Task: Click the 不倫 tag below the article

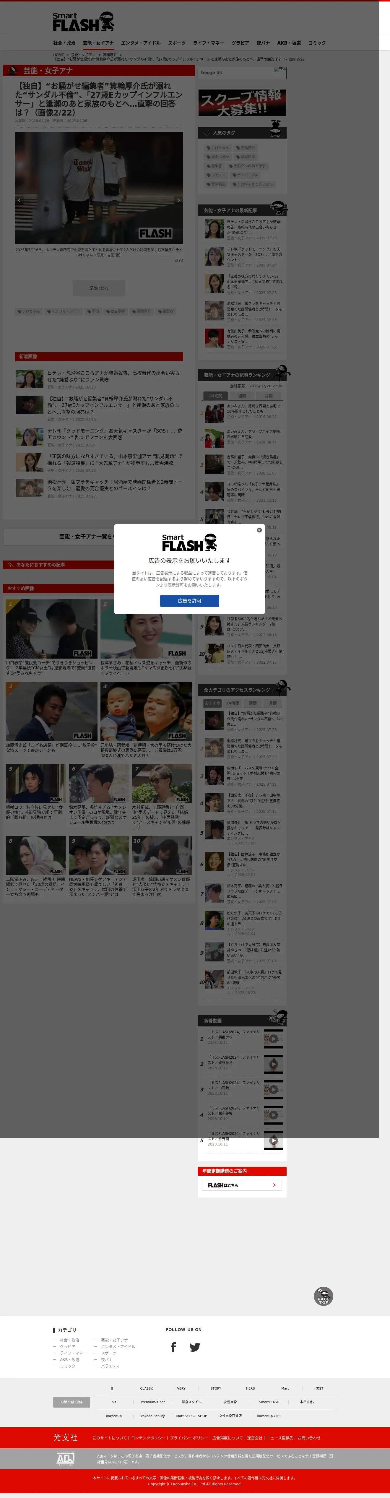Action: coord(93,311)
